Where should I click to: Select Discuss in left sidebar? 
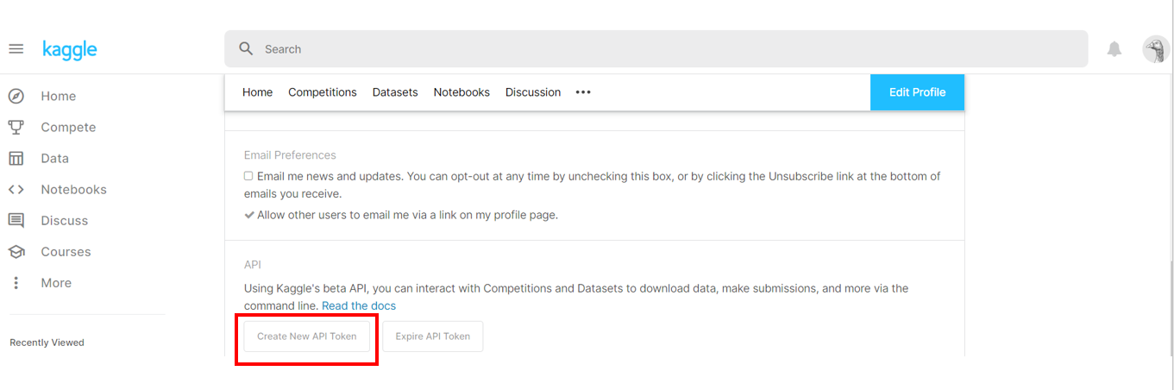point(65,220)
